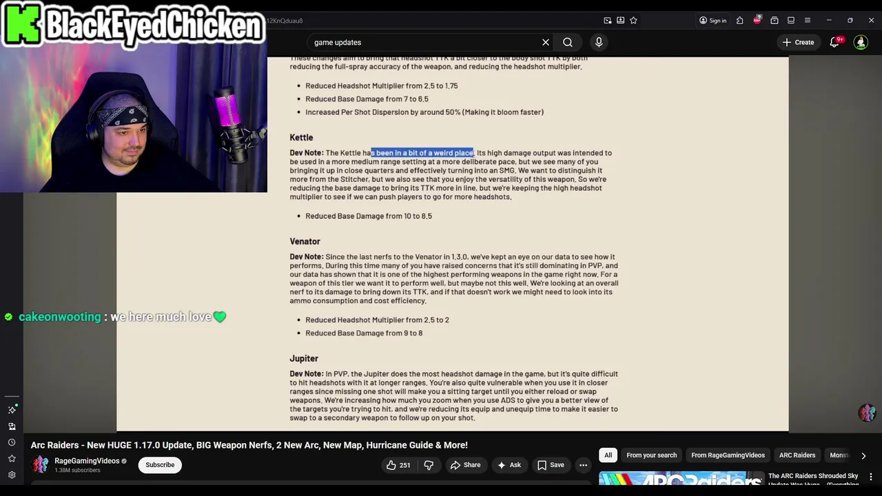The height and width of the screenshot is (496, 882).
Task: Open the browser hamburger menu
Action: click(808, 21)
